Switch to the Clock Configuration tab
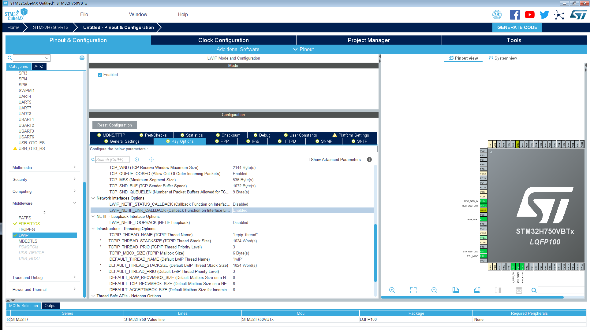Image resolution: width=590 pixels, height=330 pixels. pos(223,40)
